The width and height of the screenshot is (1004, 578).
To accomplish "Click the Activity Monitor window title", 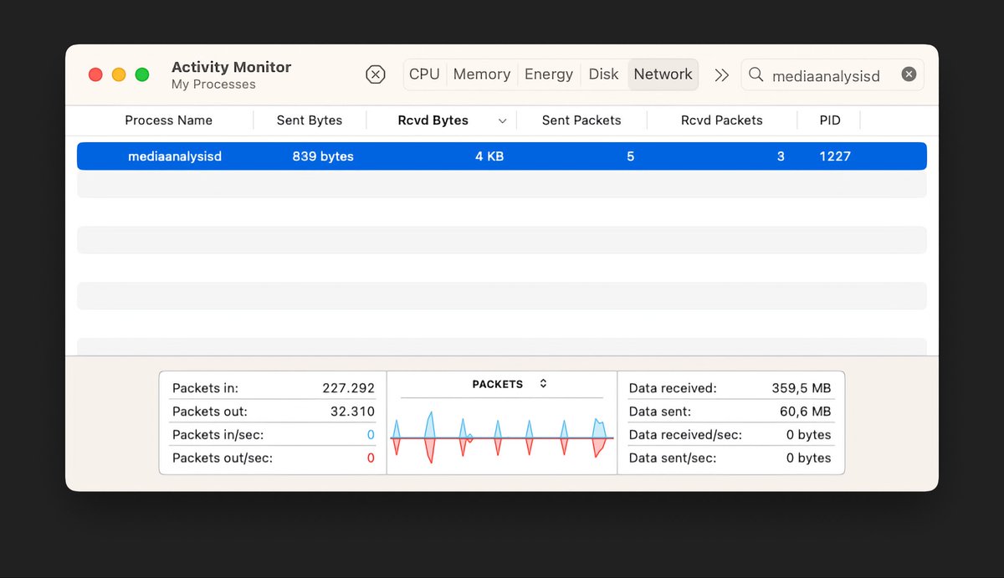I will 231,67.
